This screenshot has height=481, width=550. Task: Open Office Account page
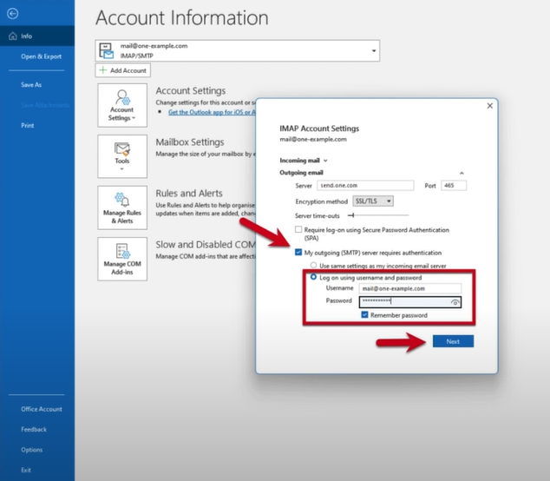pos(42,409)
